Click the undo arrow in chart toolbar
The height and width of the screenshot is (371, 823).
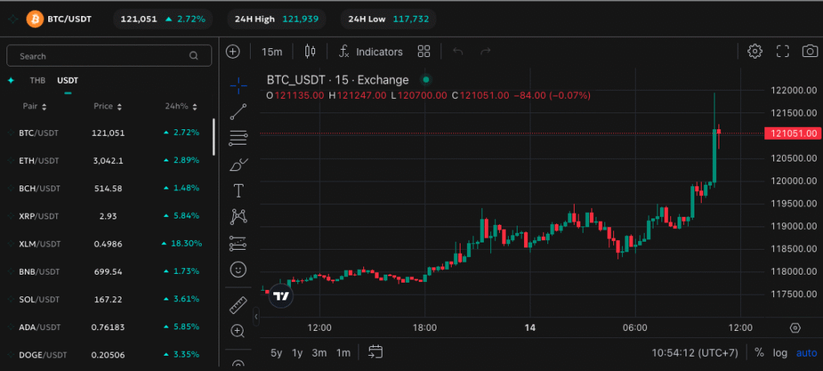point(457,51)
